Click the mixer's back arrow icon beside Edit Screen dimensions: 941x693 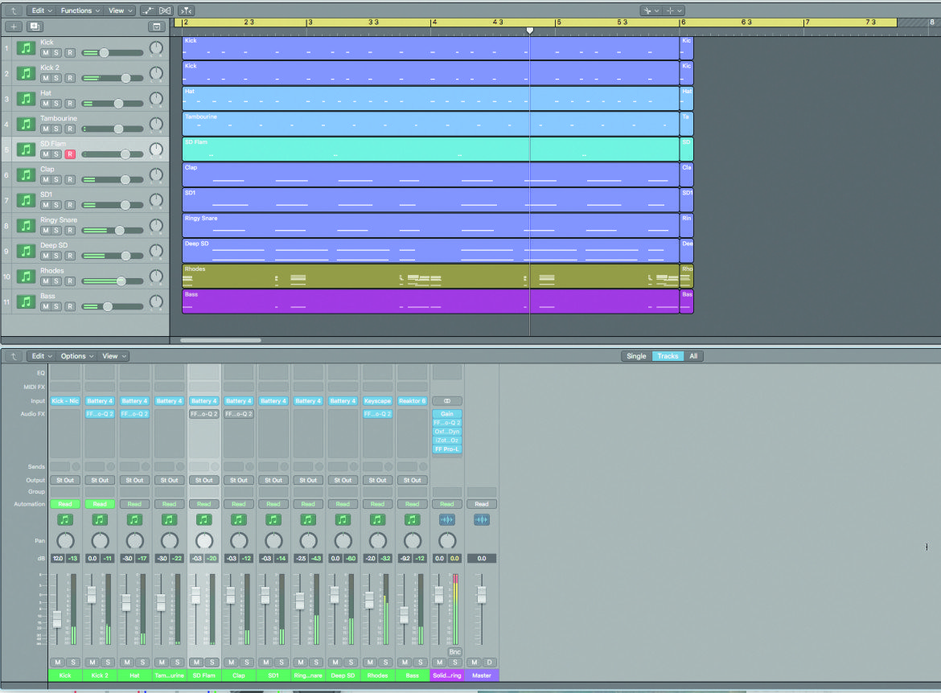pos(13,356)
